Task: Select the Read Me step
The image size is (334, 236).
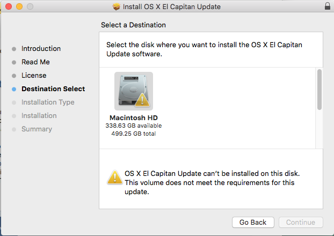Action: click(x=35, y=62)
